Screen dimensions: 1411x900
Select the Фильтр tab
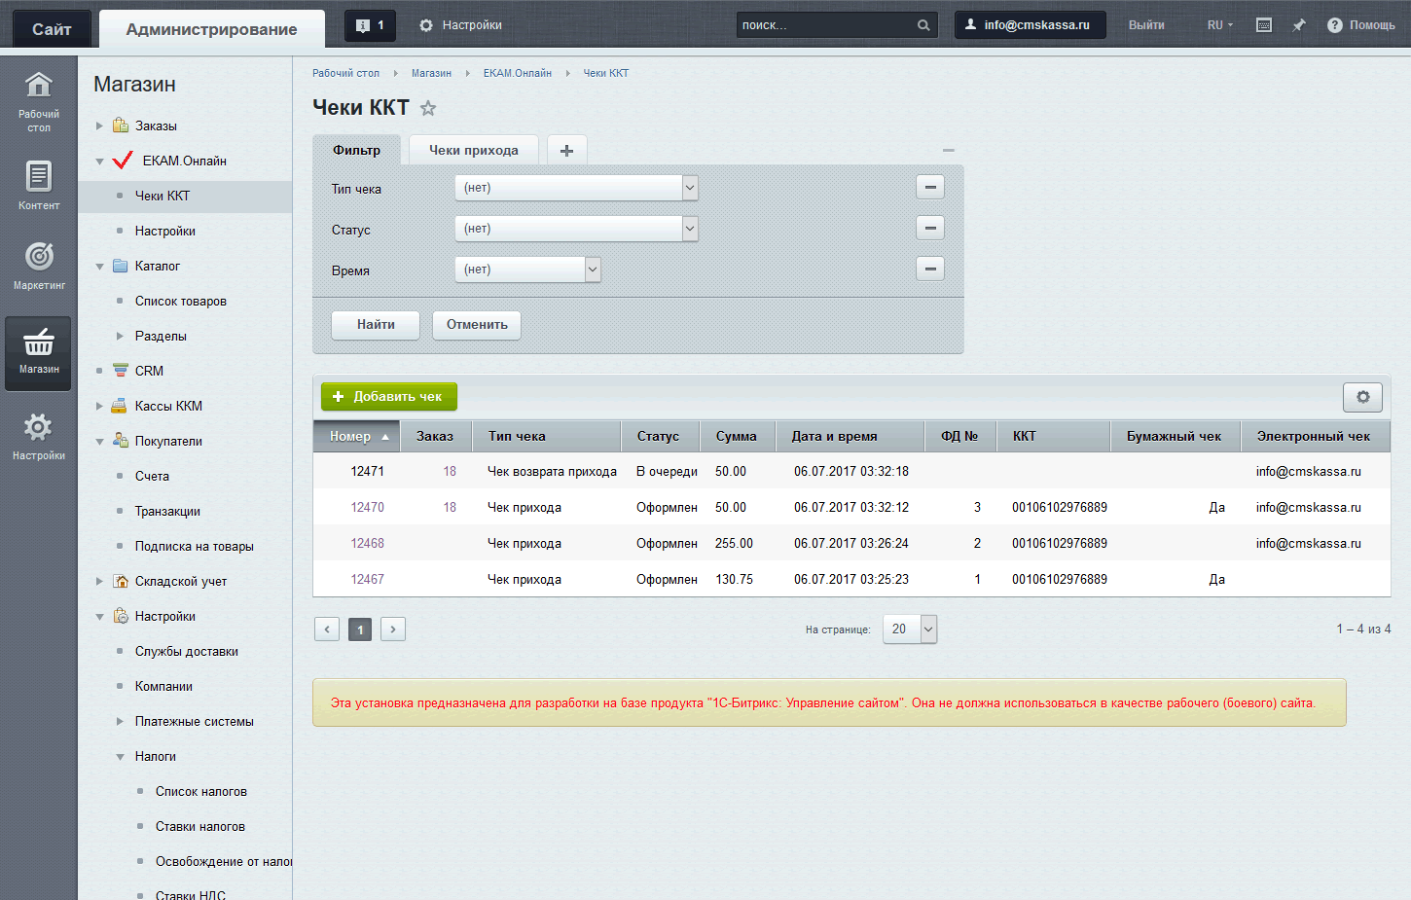tap(356, 150)
